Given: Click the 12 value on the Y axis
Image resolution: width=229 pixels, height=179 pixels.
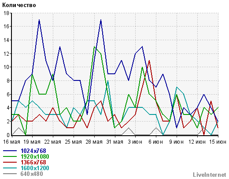Looking at the screenshot, I should click(7, 53).
